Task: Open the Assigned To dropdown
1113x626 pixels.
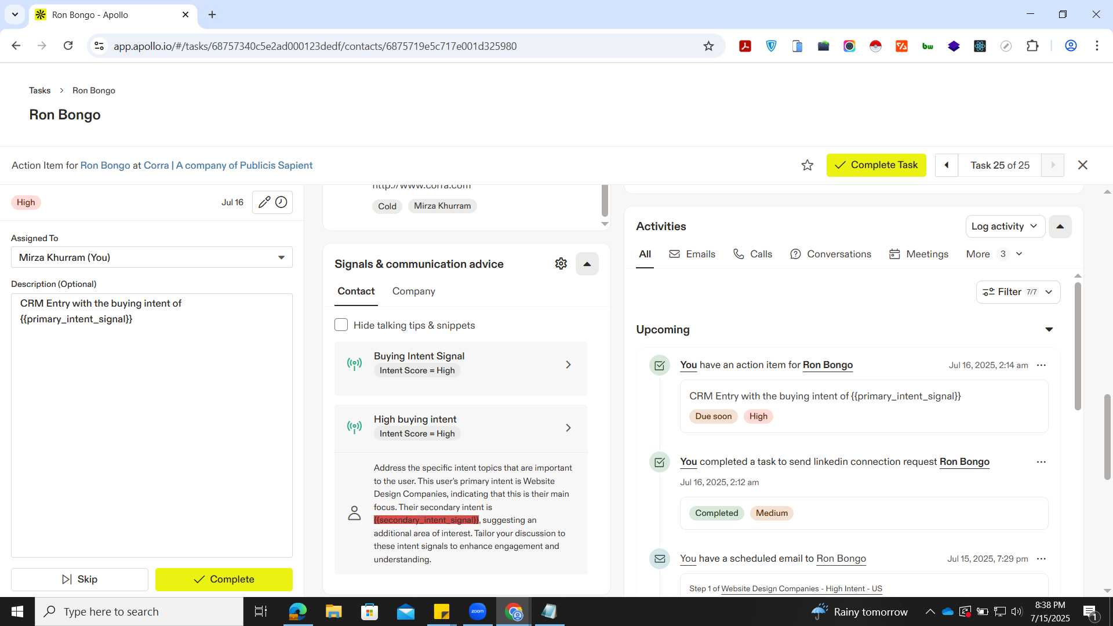Action: pos(152,257)
